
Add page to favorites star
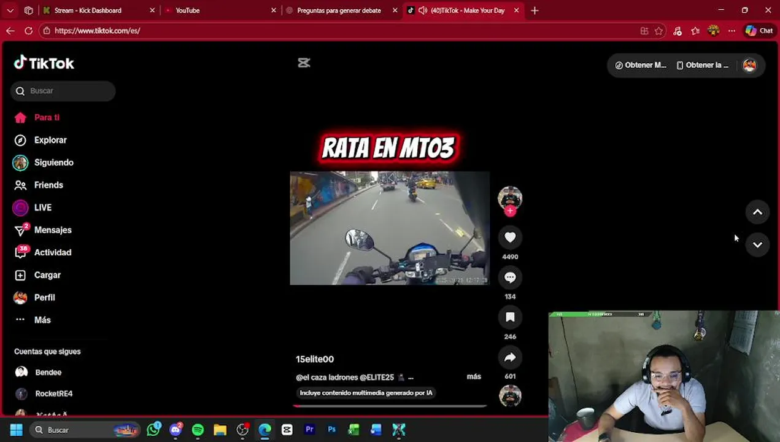[x=658, y=31]
